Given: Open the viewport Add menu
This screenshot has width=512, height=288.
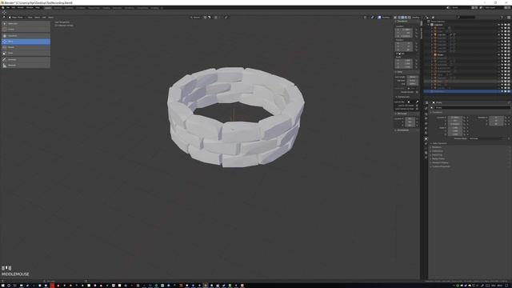Looking at the screenshot, I should click(x=44, y=18).
